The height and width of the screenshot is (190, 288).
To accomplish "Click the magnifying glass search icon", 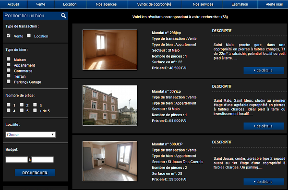I will coord(63,16).
